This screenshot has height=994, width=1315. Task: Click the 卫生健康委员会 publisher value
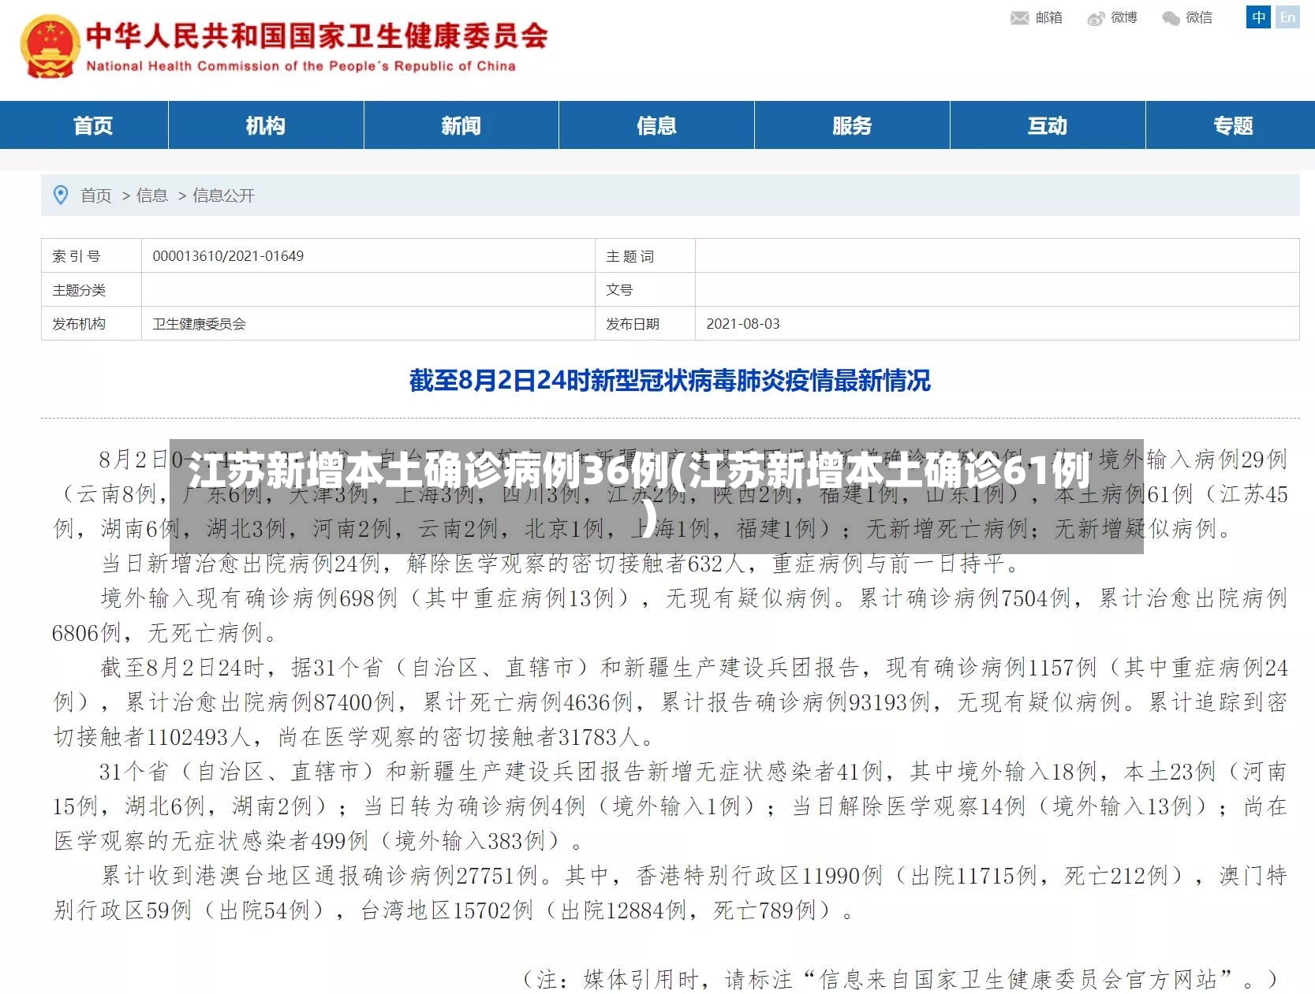(x=199, y=324)
